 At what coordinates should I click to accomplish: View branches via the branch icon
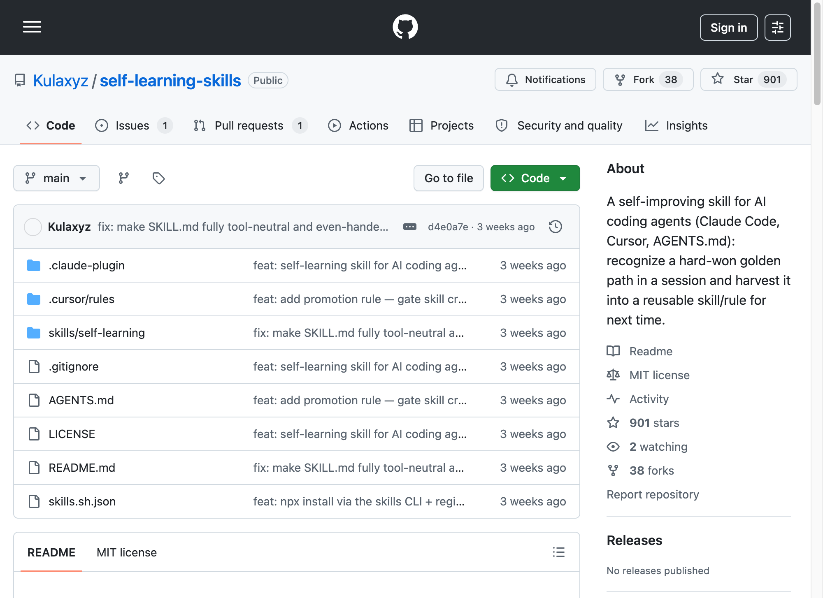coord(123,178)
